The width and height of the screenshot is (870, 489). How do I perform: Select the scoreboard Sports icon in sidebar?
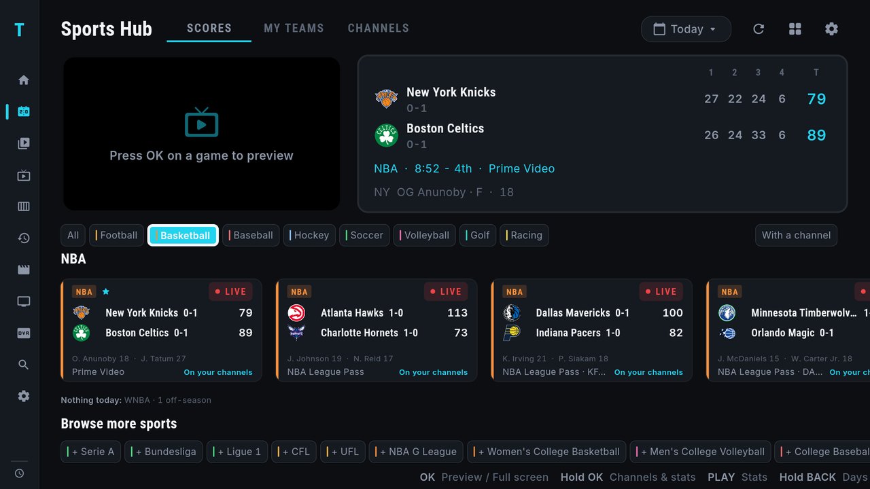coord(24,111)
